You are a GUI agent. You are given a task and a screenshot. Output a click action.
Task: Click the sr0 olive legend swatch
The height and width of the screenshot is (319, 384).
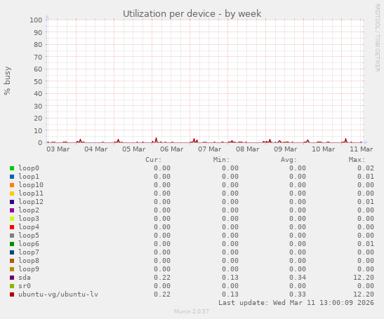(x=12, y=286)
